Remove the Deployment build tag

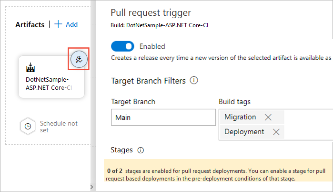(x=276, y=132)
